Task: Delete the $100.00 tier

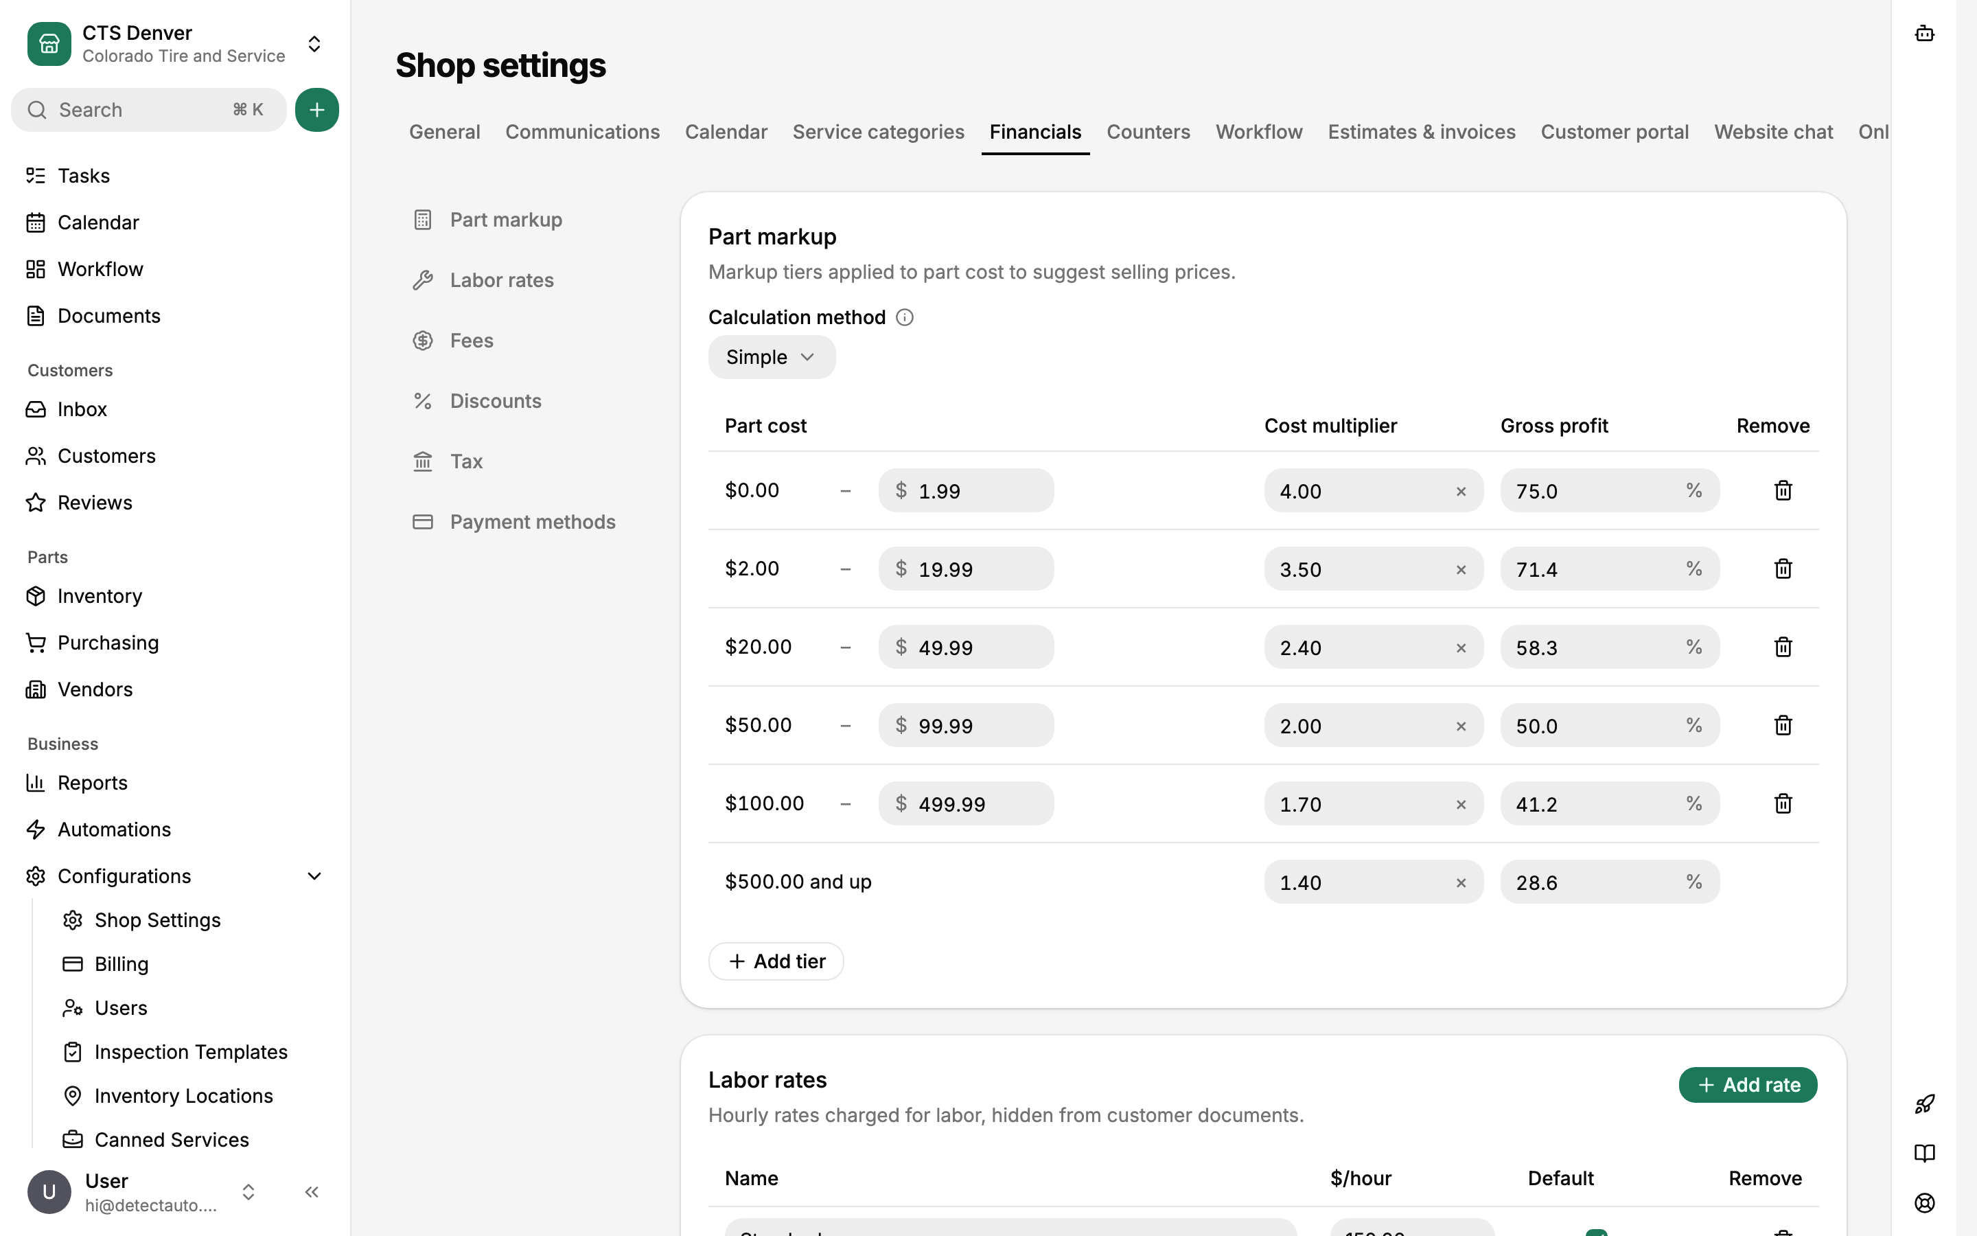Action: click(x=1783, y=803)
